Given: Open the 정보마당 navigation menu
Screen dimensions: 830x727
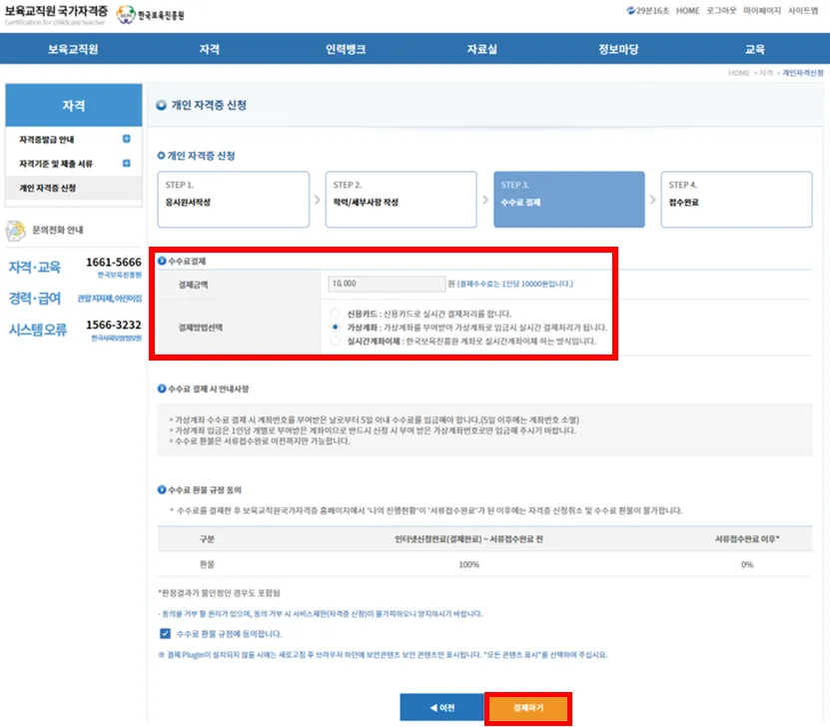Looking at the screenshot, I should [x=617, y=49].
